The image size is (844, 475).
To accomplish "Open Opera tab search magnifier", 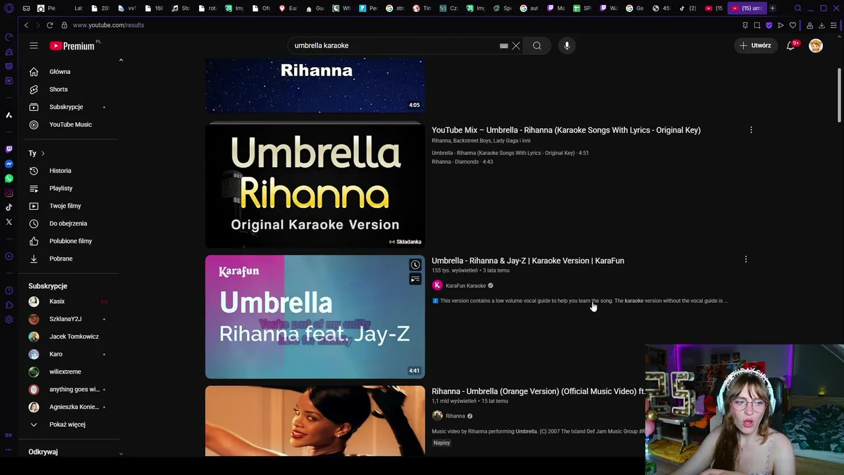I will [798, 8].
